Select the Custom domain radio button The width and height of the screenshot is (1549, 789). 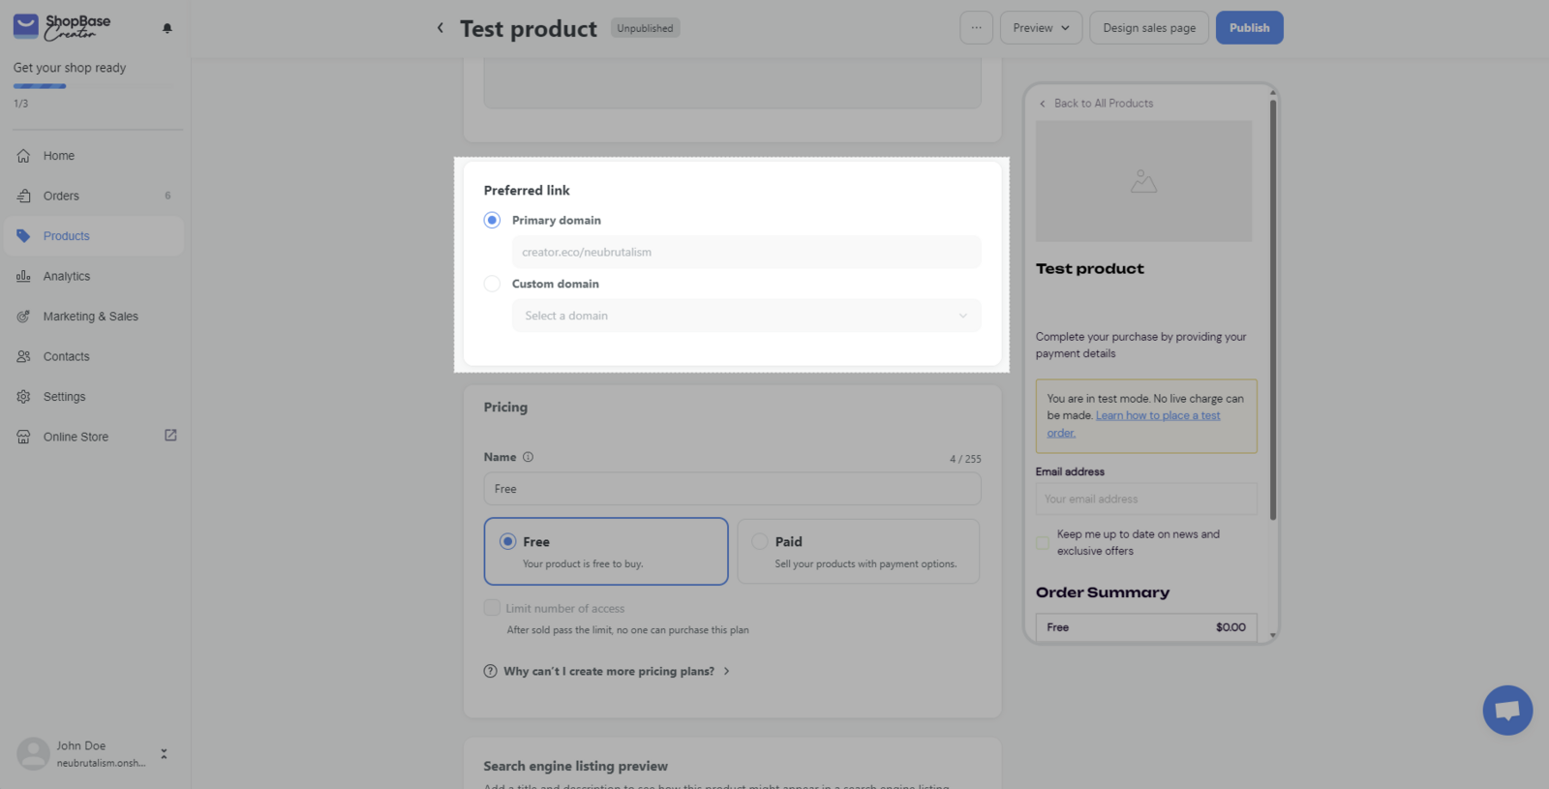(492, 284)
